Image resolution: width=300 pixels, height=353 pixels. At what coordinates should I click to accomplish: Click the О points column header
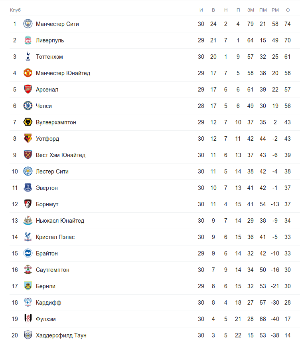point(288,10)
